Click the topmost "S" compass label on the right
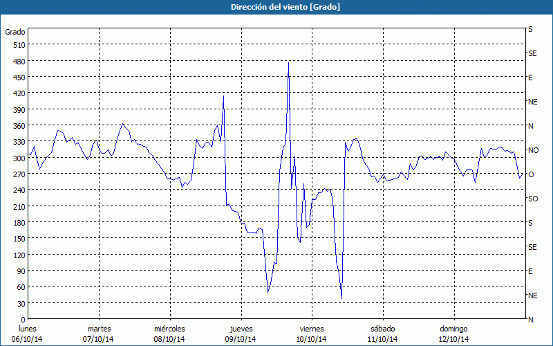 tap(530, 30)
